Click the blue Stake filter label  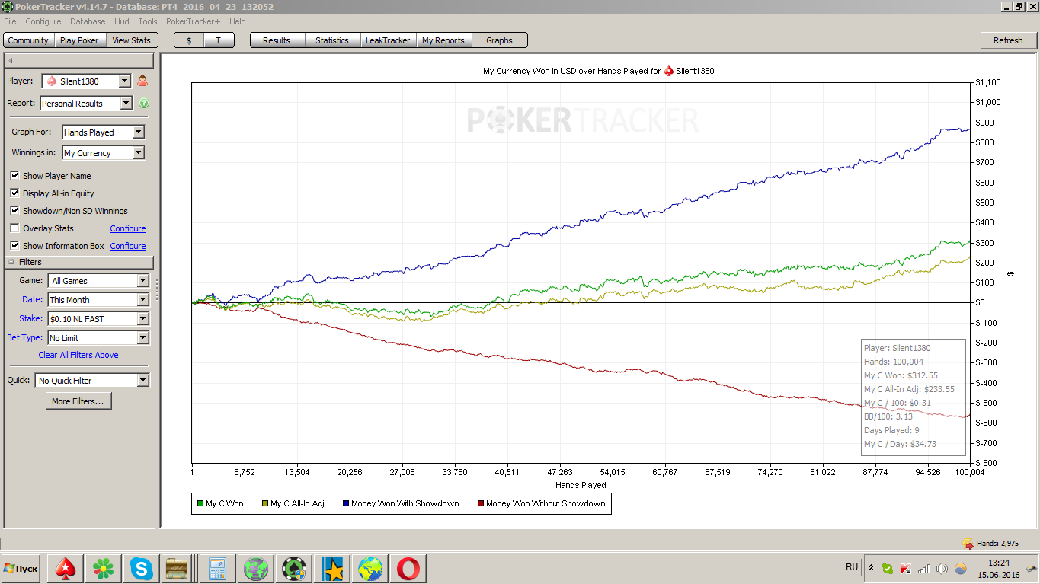pos(31,318)
